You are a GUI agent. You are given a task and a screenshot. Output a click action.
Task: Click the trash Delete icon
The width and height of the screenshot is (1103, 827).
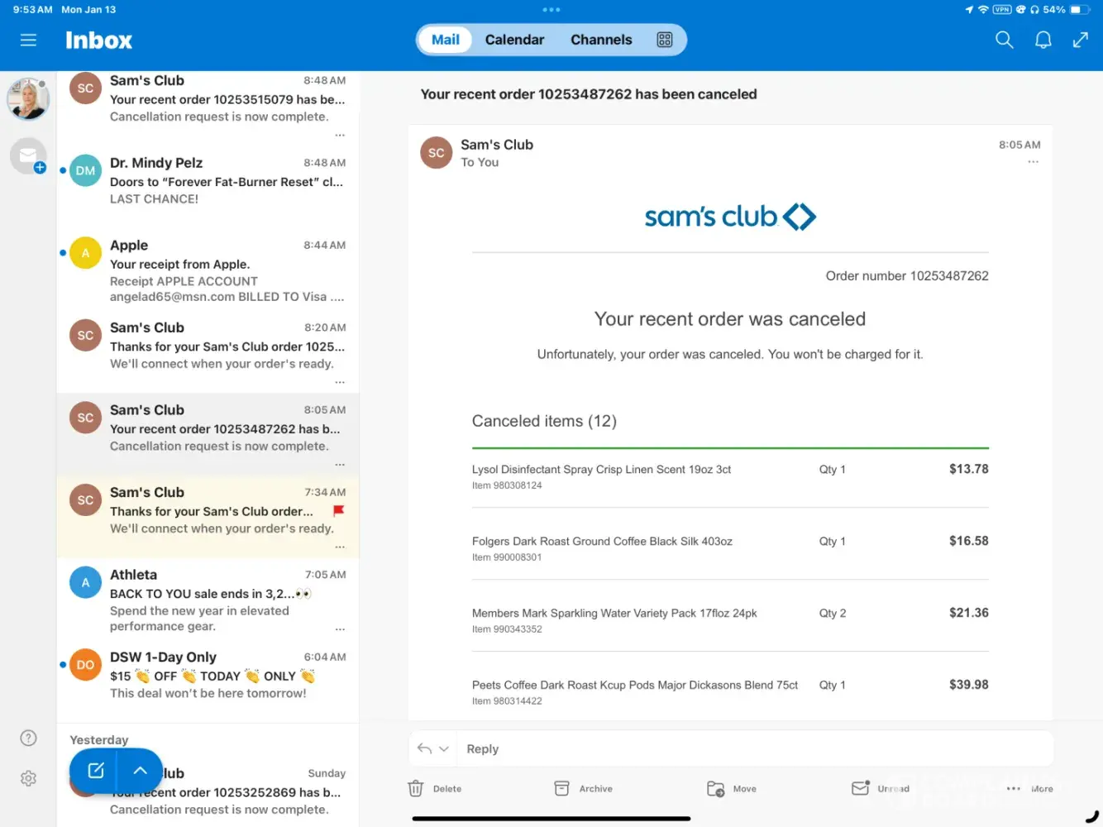click(416, 788)
